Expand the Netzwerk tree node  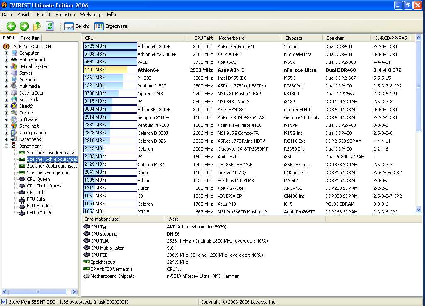click(x=6, y=100)
